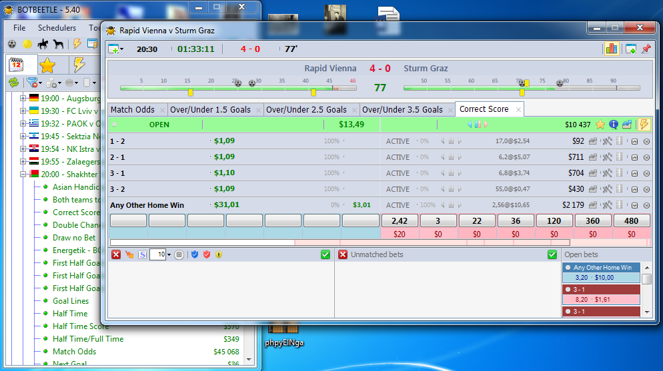The height and width of the screenshot is (371, 663).
Task: Cancel all Unmatched bets with red X
Action: coord(343,254)
